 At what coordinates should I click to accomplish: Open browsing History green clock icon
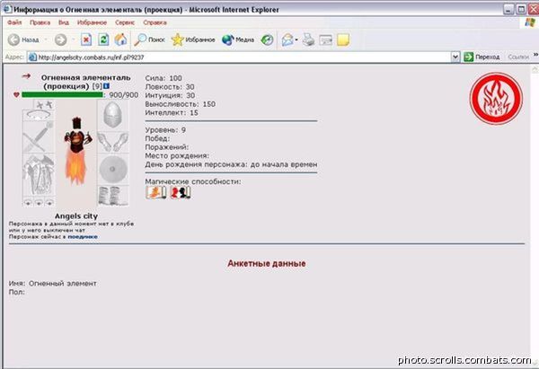click(x=267, y=40)
